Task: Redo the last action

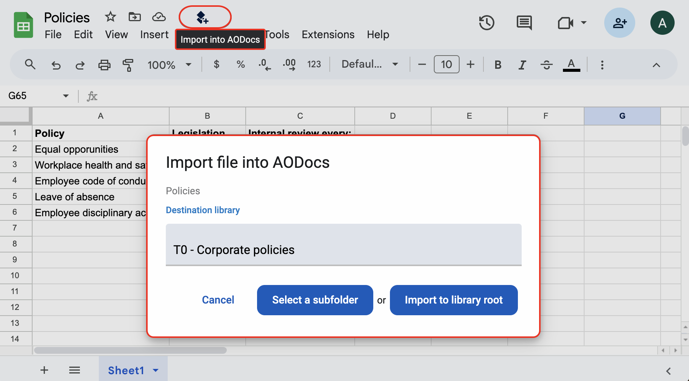Action: (80, 65)
